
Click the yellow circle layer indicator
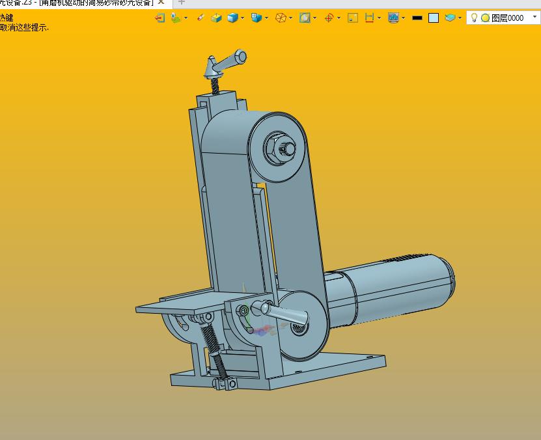(x=485, y=18)
